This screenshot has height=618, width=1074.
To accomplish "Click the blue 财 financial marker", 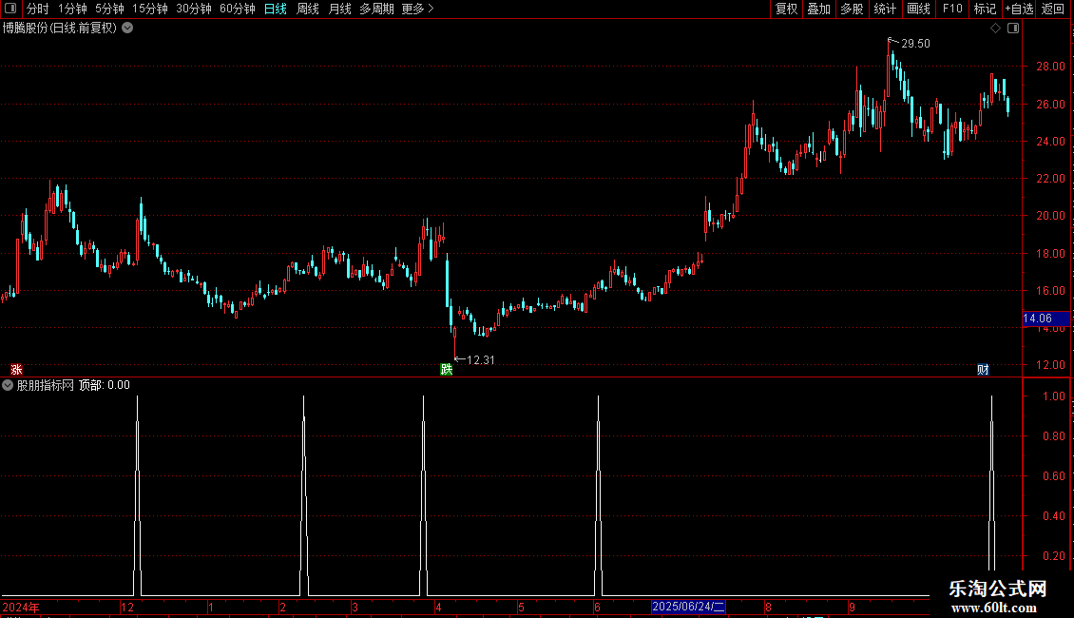I will point(983,370).
